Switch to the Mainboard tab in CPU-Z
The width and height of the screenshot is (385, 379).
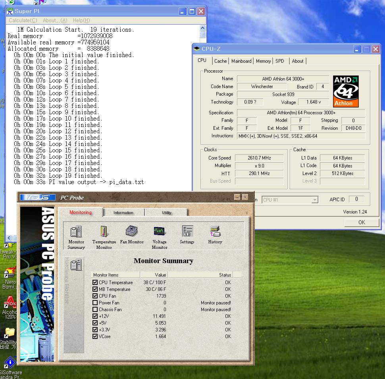click(241, 61)
